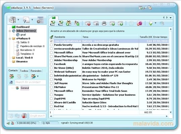Click the red stop icon beside Google search
Image resolution: width=181 pixels, height=134 pixels.
(24, 116)
